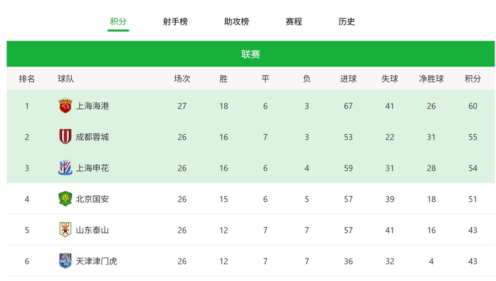Screen dimensions: 496x281
Task: Open the 成都蓉城 team name link
Action: click(x=92, y=137)
